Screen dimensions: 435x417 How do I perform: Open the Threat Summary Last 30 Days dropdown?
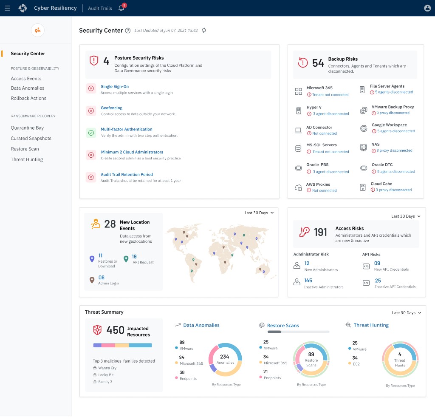tap(407, 313)
